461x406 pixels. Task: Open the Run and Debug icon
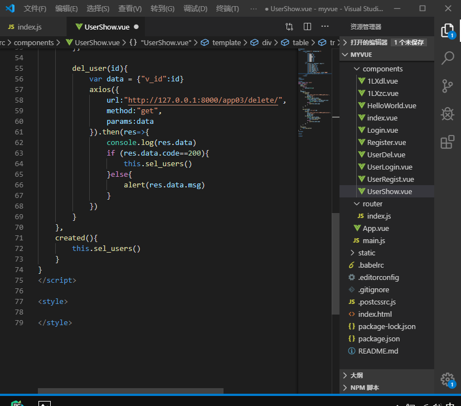pos(447,114)
